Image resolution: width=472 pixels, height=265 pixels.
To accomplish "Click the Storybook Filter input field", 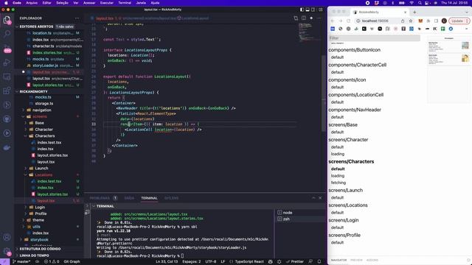I will click(x=375, y=38).
